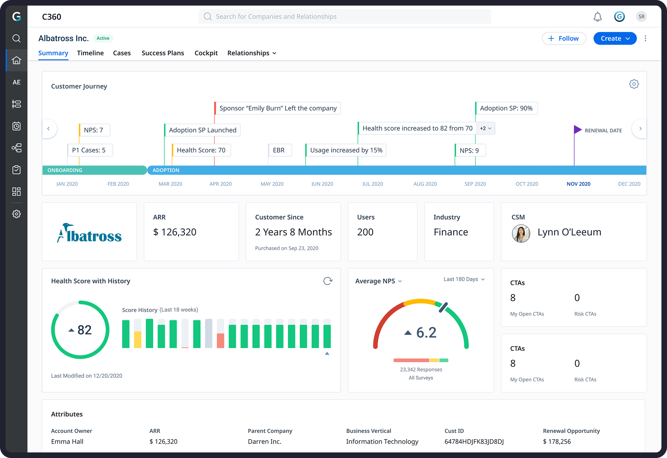Go to next Customer Journey period
Viewport: 667px width, 458px height.
[640, 129]
